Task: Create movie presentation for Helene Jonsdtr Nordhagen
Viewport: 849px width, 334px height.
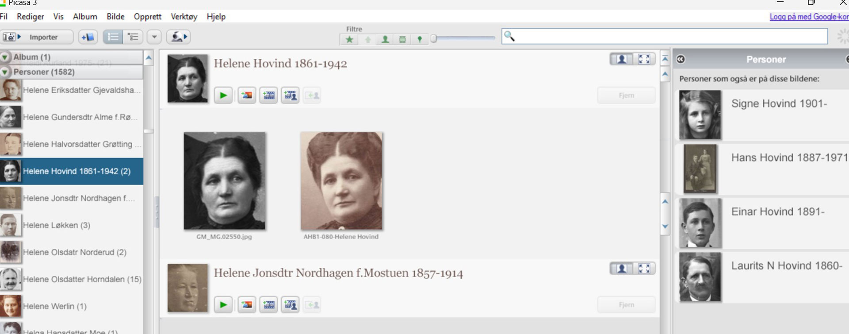Action: coord(269,305)
